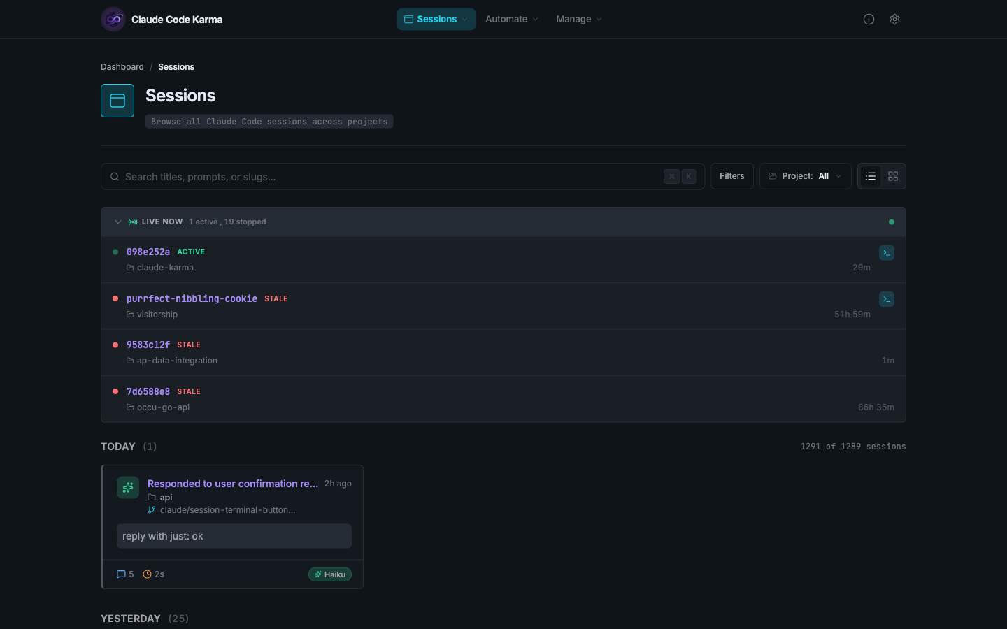
Task: Click the TODAY section heading
Action: [x=118, y=447]
